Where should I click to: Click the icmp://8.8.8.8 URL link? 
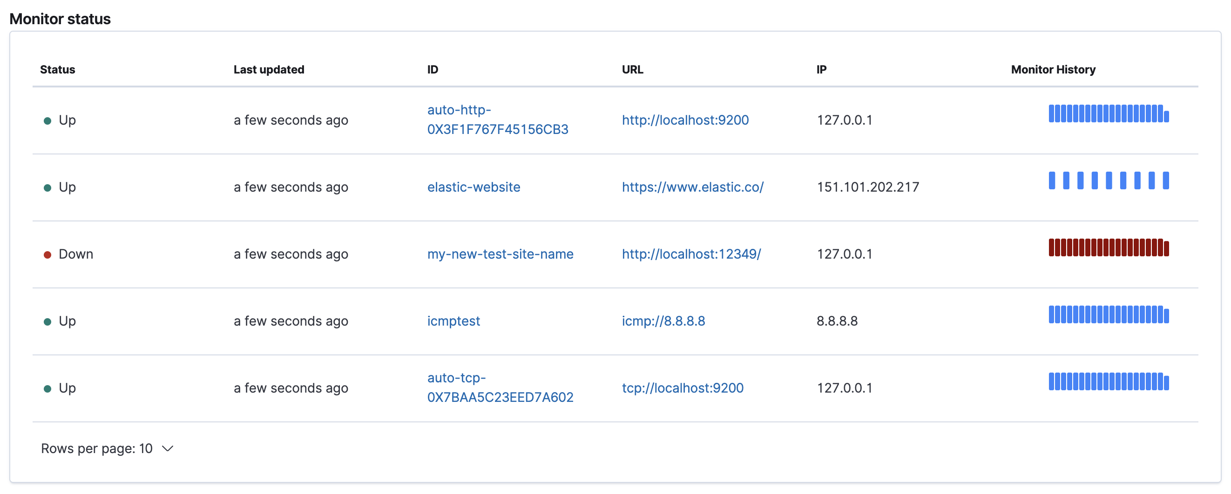pos(664,321)
